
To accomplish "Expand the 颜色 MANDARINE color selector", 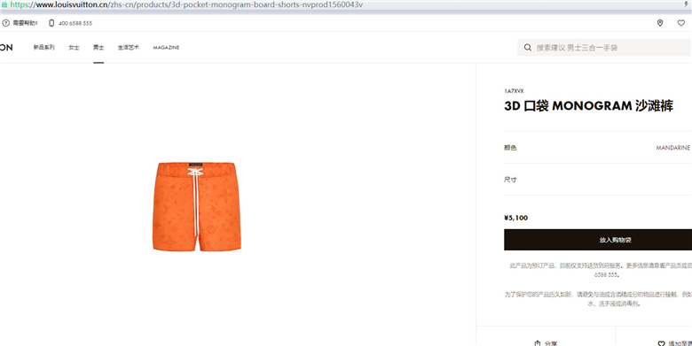I will pyautogui.click(x=598, y=148).
